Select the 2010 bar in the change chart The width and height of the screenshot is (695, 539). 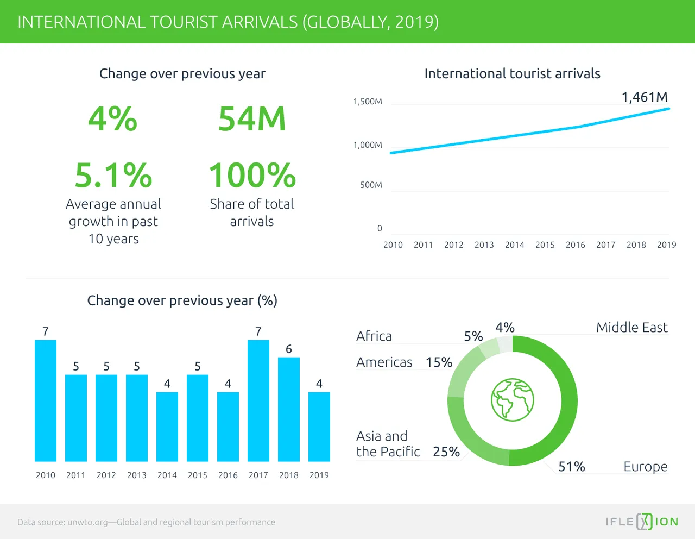point(46,400)
